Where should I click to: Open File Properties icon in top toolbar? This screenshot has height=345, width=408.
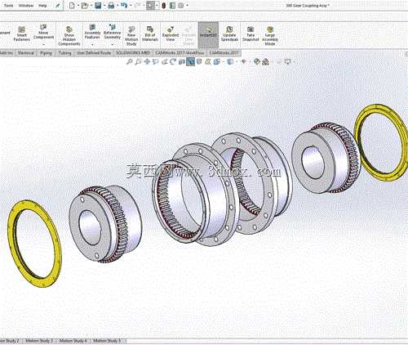(x=172, y=5)
